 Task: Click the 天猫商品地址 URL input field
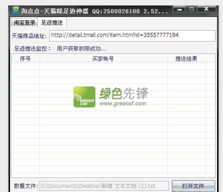132,36
